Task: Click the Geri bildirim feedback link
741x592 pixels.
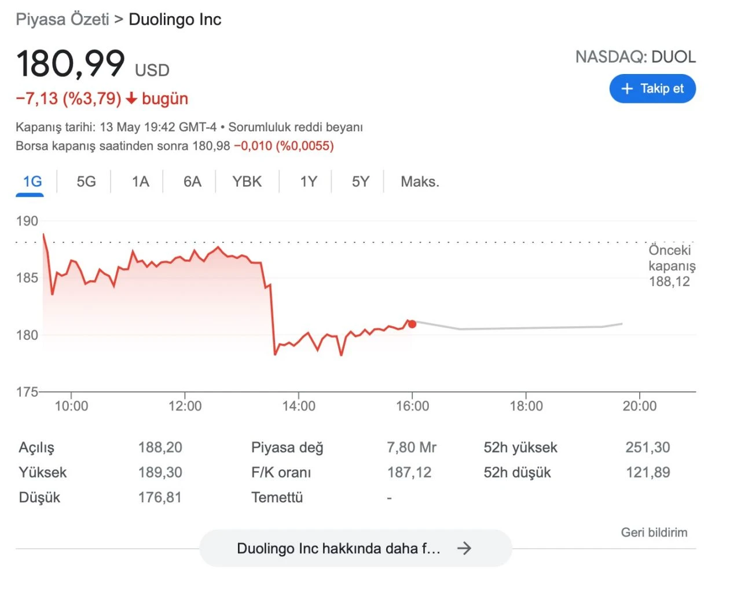Action: click(654, 532)
